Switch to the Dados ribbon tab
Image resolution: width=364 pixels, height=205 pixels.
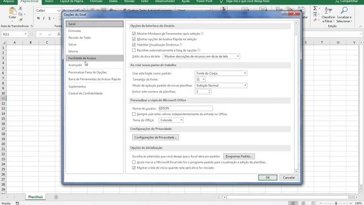113,1
